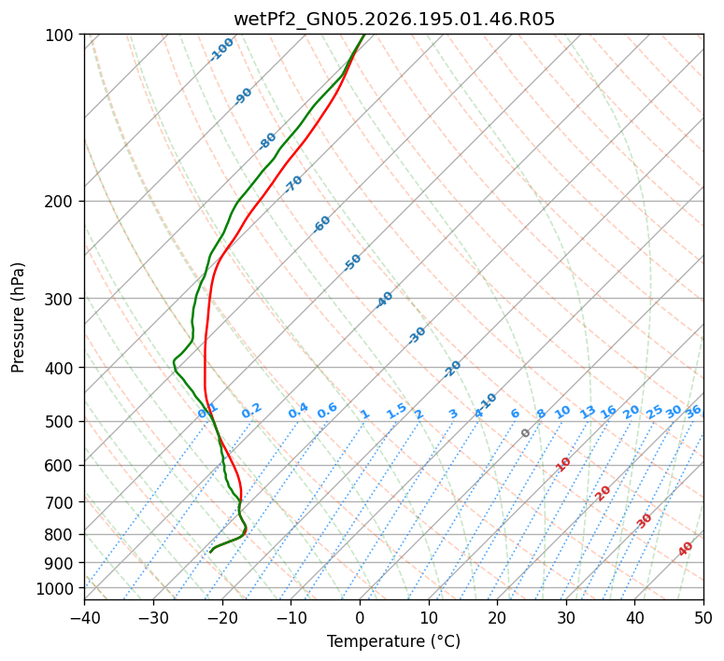Click the Pressure (hPa) axis label

point(18,317)
